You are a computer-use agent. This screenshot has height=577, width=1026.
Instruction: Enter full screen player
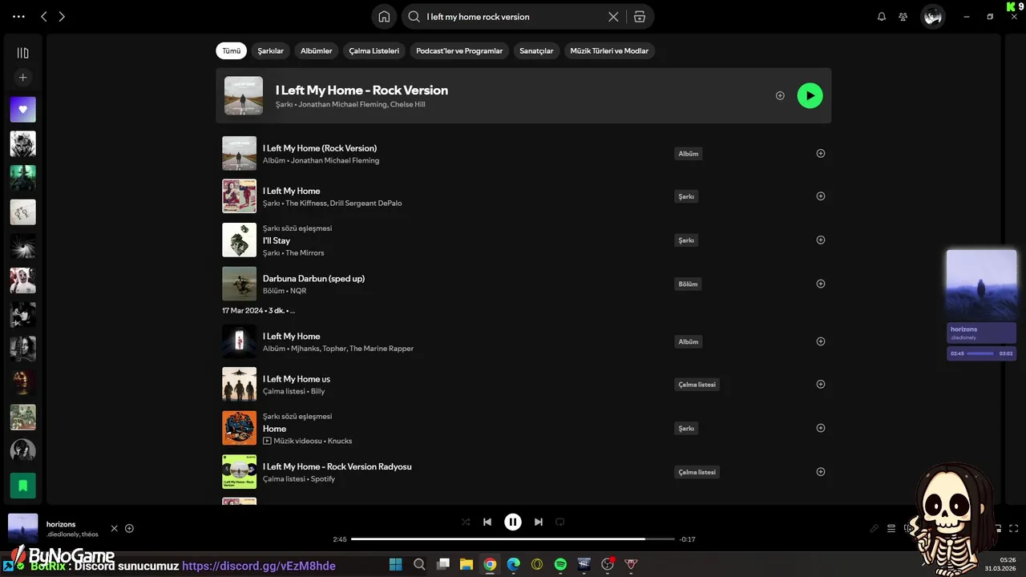point(1013,528)
